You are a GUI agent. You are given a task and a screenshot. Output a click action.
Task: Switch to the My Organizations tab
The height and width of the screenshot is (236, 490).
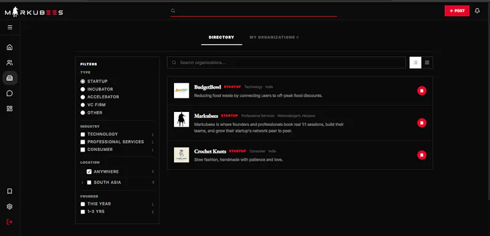[x=274, y=37]
